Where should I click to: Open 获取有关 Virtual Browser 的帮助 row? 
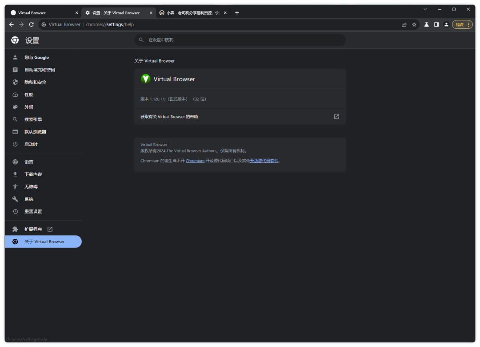tap(240, 117)
